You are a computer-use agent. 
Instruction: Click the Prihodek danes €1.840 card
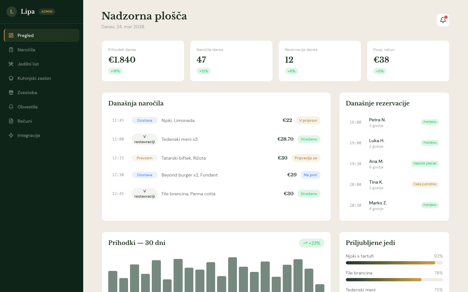tap(143, 61)
